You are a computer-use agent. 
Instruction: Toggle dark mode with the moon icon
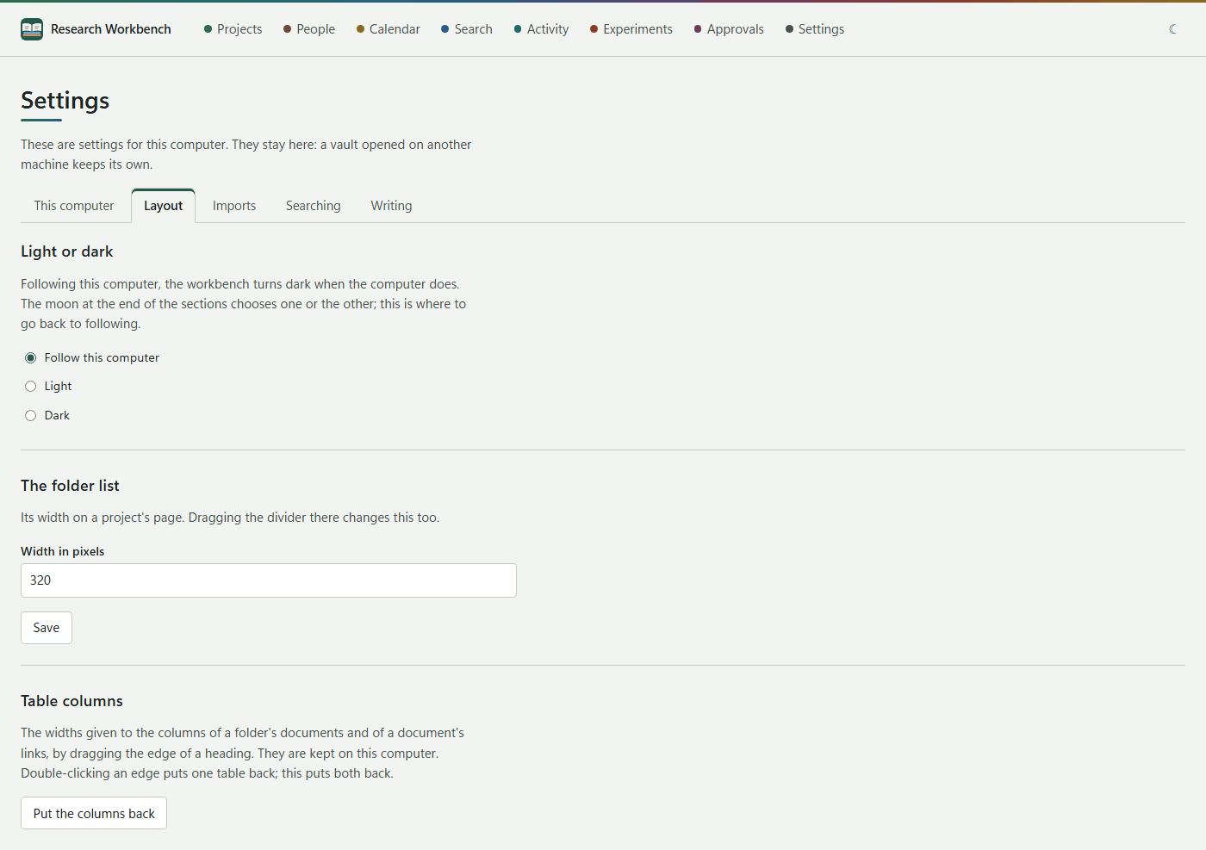coord(1173,29)
